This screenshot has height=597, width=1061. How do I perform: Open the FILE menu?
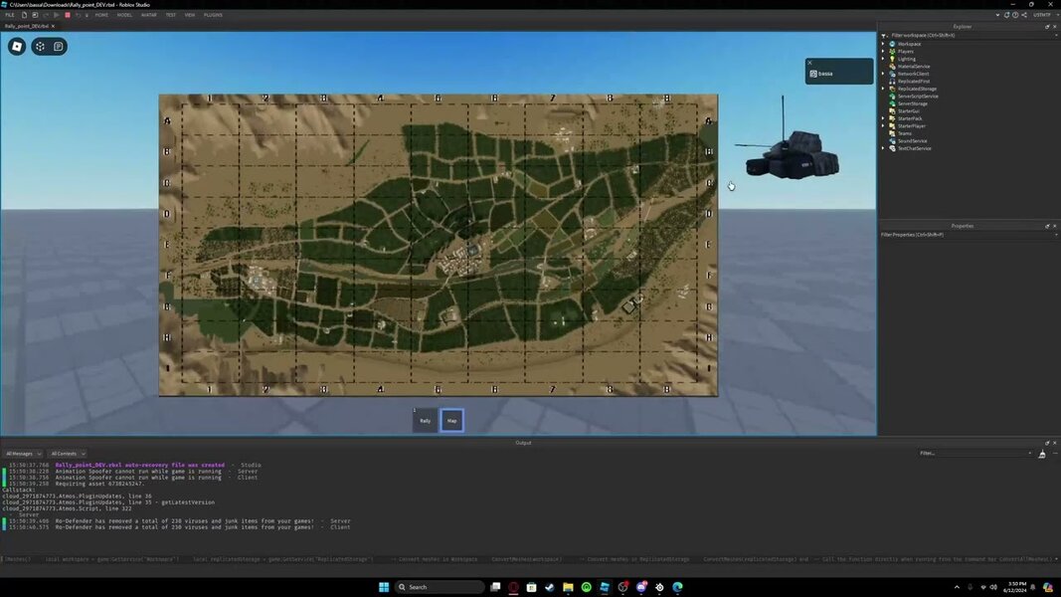[10, 15]
